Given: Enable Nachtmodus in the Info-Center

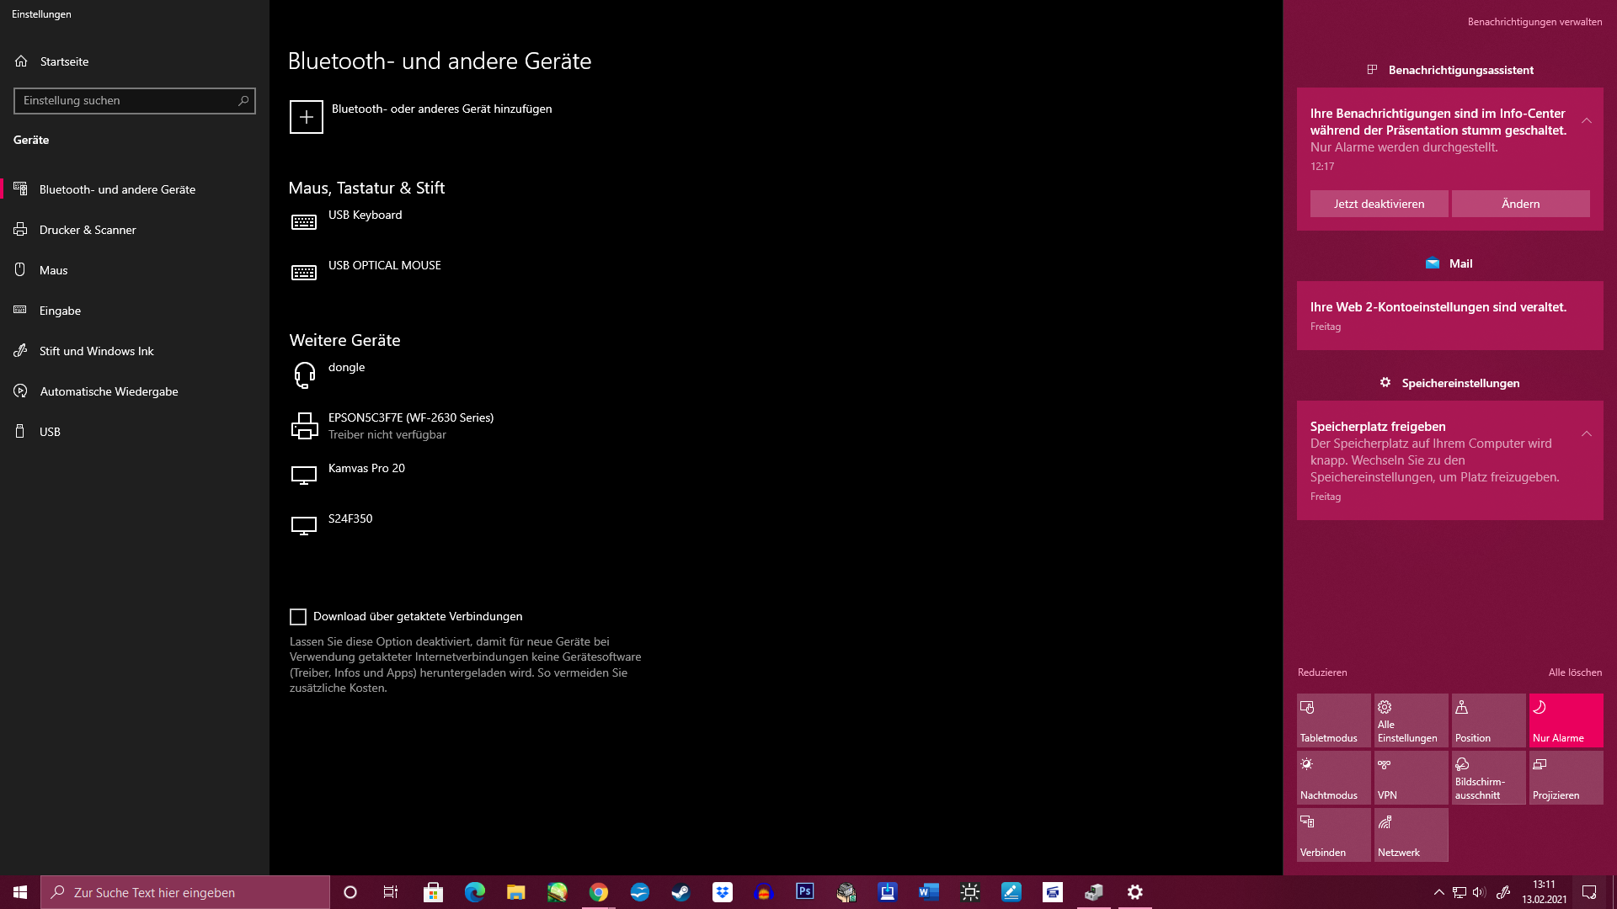Looking at the screenshot, I should (1333, 777).
